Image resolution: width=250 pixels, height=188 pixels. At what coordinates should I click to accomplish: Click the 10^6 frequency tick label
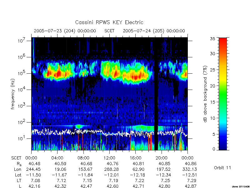click(x=22, y=57)
